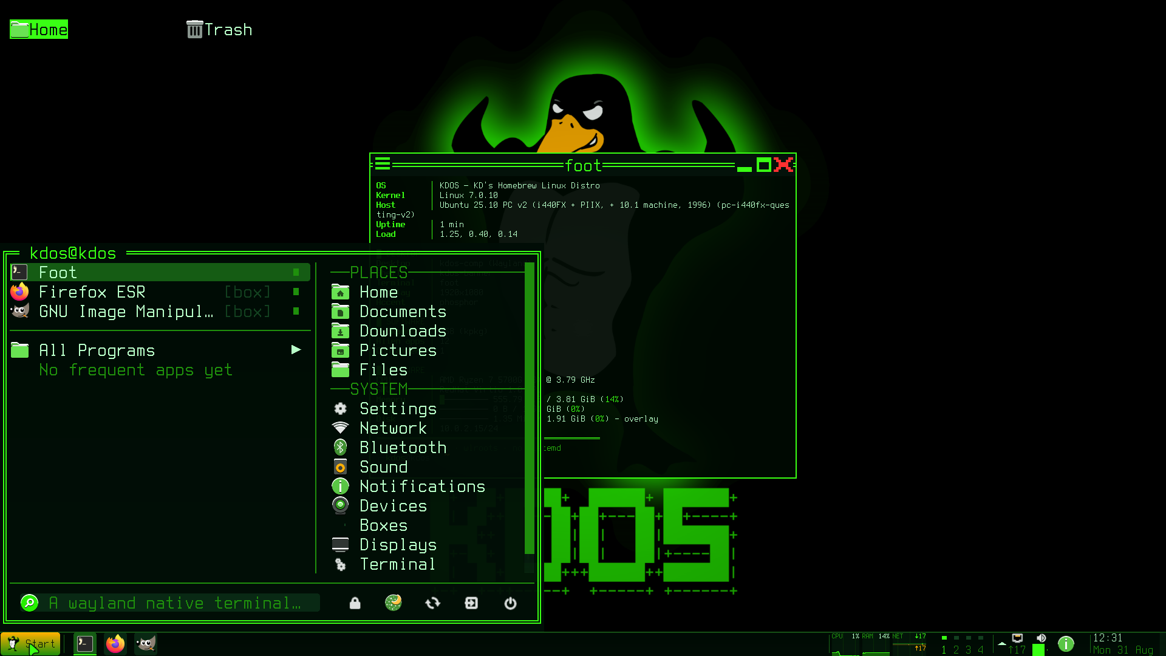The image size is (1166, 656).
Task: Open Home folder in Places
Action: pos(428,292)
